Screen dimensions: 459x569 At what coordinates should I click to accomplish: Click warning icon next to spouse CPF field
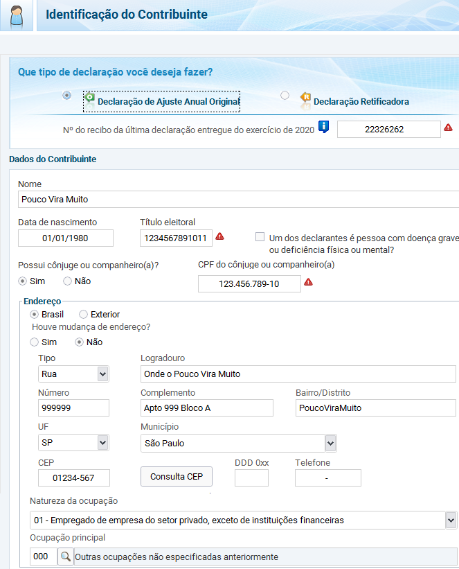(309, 282)
